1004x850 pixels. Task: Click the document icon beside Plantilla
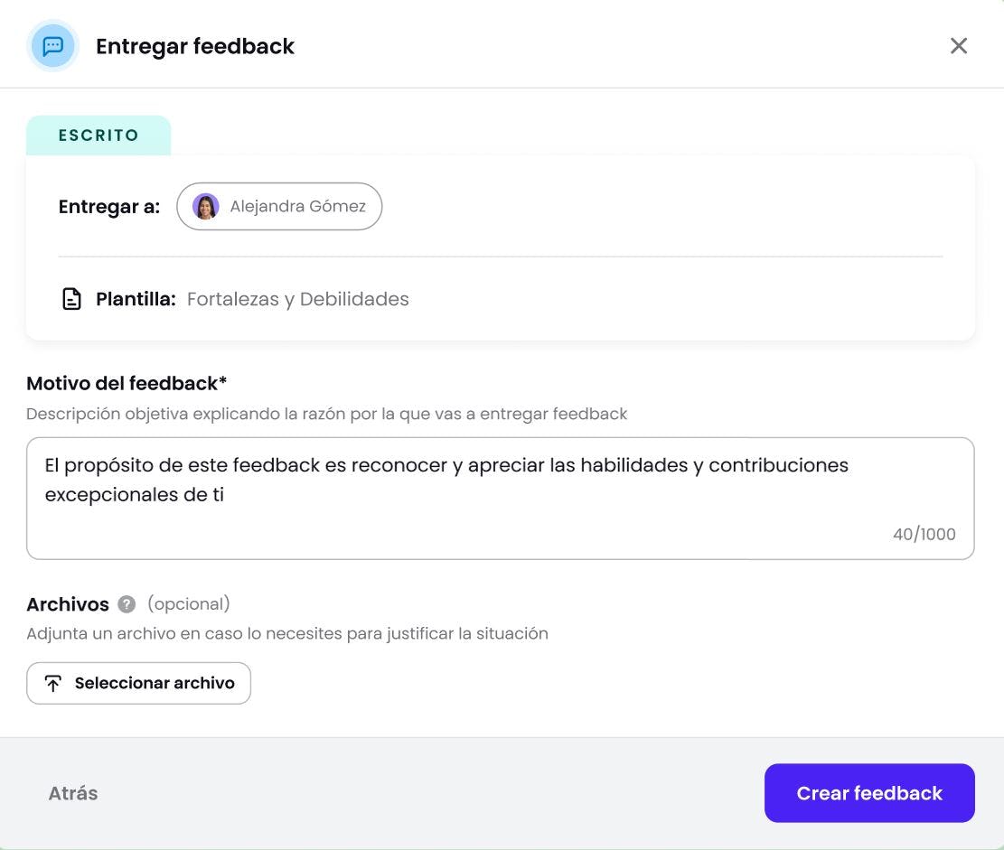[71, 297]
